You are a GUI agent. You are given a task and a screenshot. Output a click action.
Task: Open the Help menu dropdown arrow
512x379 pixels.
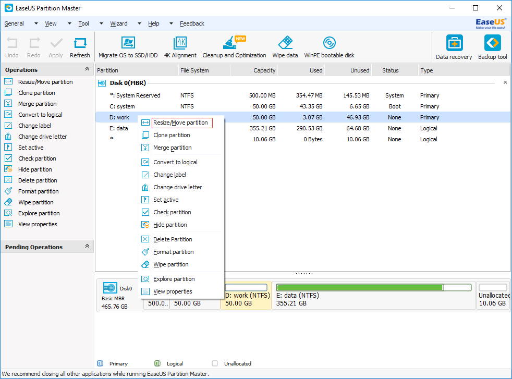coord(171,23)
